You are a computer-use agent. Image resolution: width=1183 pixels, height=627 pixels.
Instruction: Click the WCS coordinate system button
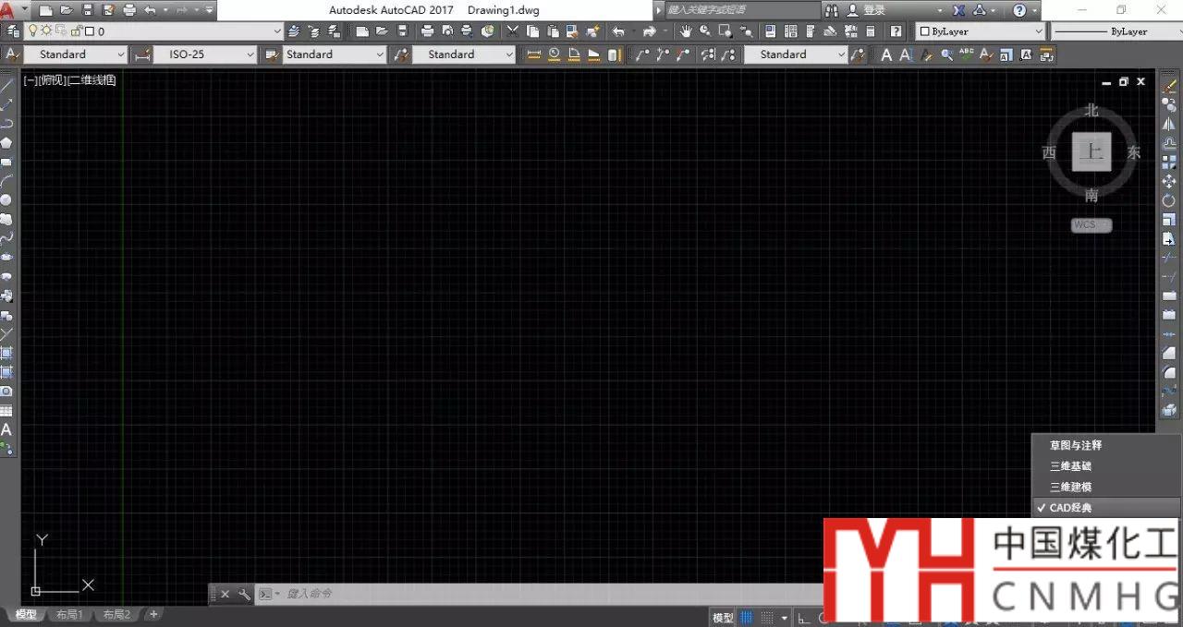point(1091,224)
